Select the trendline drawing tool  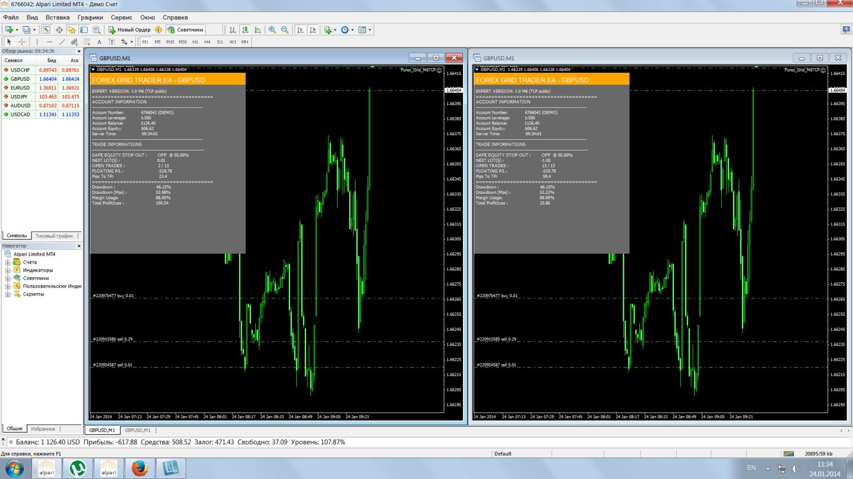(x=62, y=41)
